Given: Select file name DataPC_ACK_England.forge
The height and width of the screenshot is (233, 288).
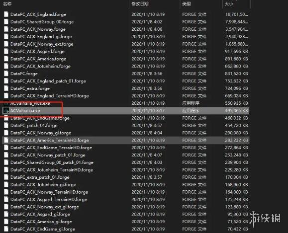Looking at the screenshot, I should pyautogui.click(x=38, y=14).
